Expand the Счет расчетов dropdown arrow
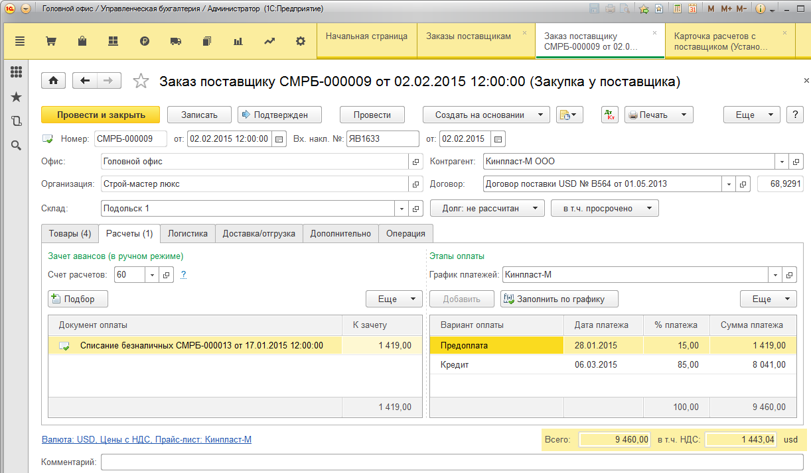Viewport: 811px width, 473px height. tap(152, 274)
